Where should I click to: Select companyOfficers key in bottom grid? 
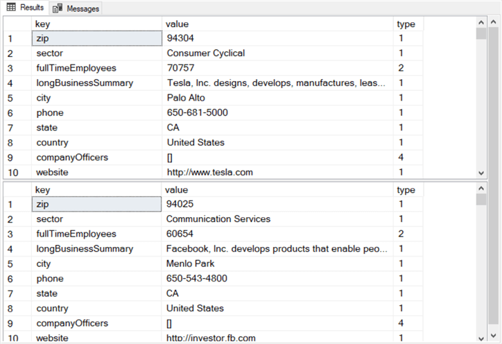(96, 323)
